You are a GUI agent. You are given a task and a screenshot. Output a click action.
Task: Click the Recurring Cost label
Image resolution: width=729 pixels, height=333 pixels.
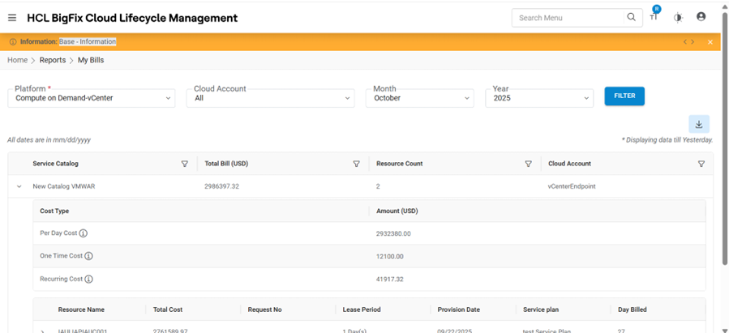click(x=62, y=280)
